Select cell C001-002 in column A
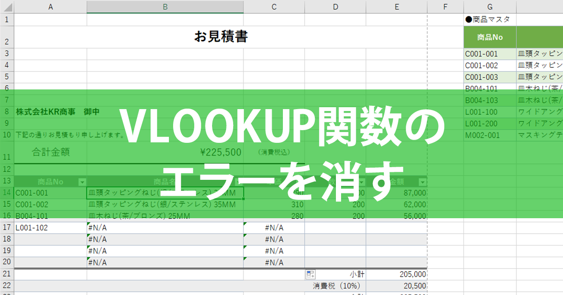Viewport: 563px width, 295px height. pos(51,204)
